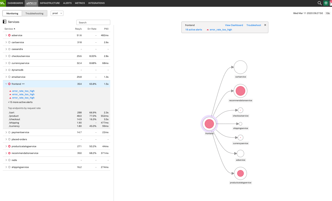Viewport: 332px width, 201px height.
Task: Expand the shippingservice row
Action: (x=6, y=167)
